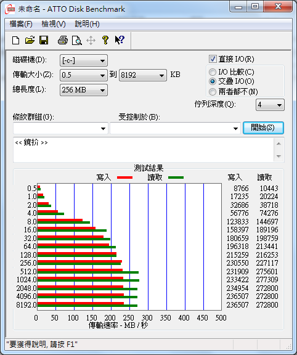Click the read value 10443
This screenshot has width=297, height=355.
pyautogui.click(x=269, y=189)
